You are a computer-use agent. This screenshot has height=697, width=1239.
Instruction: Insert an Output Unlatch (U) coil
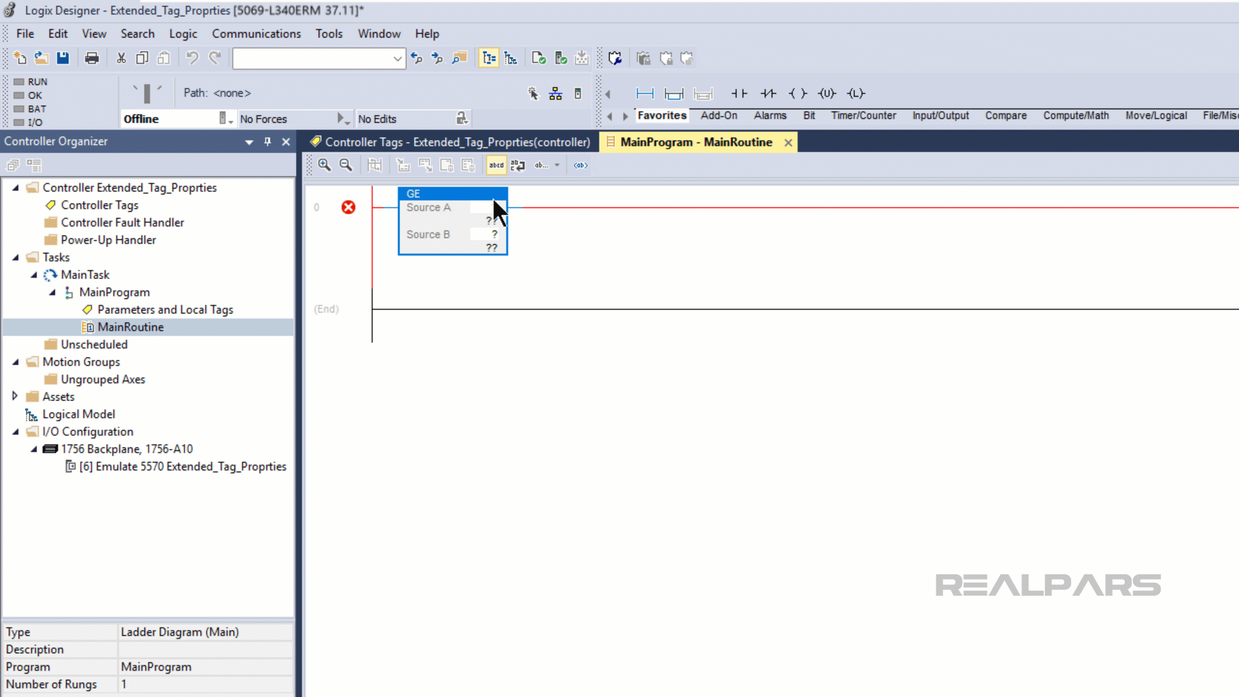(827, 94)
